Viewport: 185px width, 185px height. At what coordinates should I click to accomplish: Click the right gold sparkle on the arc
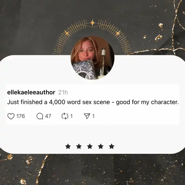[x=118, y=33]
